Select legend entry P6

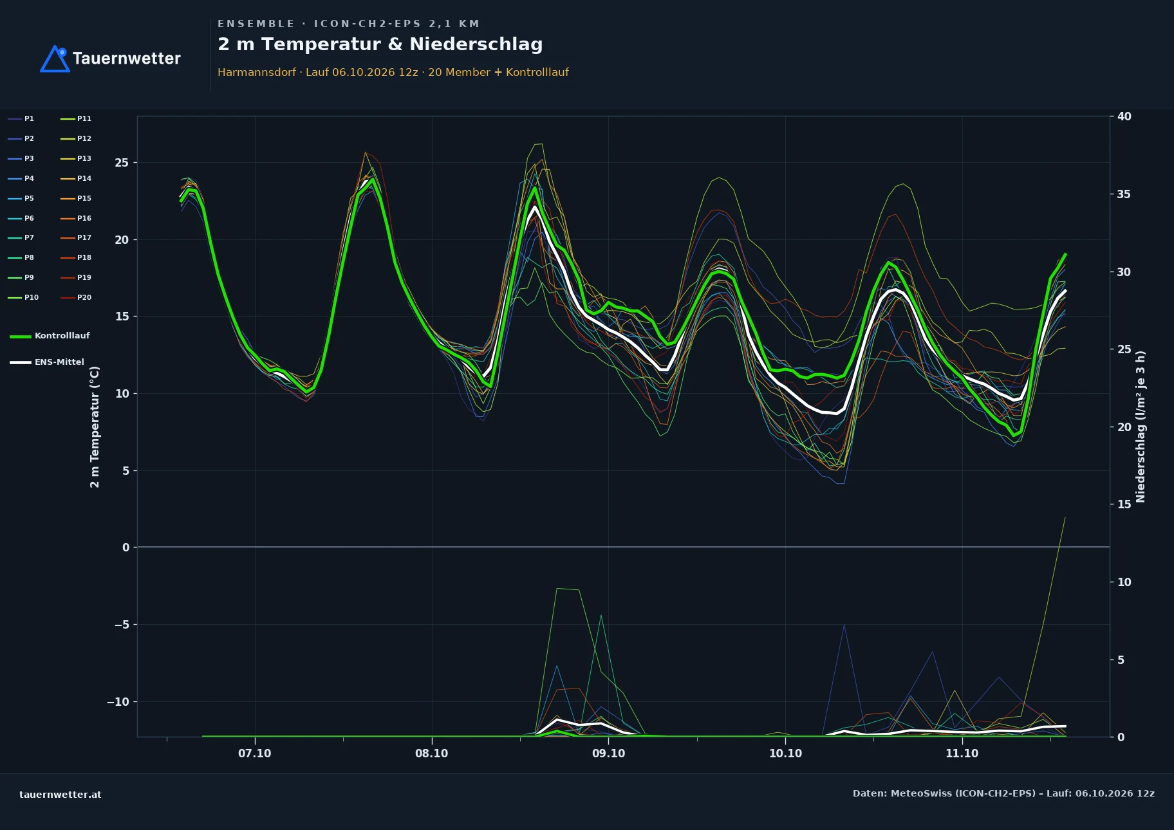click(21, 218)
